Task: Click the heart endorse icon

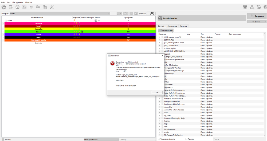Action: (x=245, y=7)
